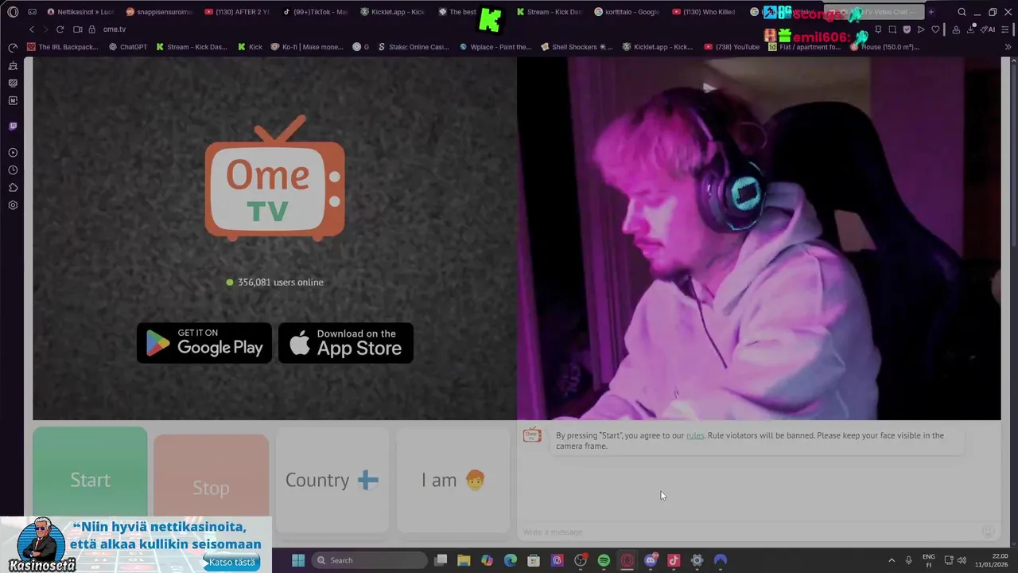Open the Opera menu logo
The width and height of the screenshot is (1018, 573).
(13, 12)
